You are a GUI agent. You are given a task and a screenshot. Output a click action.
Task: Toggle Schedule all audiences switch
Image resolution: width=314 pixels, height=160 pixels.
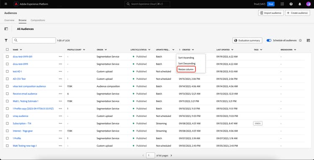coord(269,41)
